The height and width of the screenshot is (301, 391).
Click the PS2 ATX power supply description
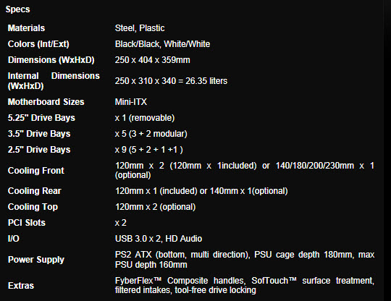pos(245,259)
